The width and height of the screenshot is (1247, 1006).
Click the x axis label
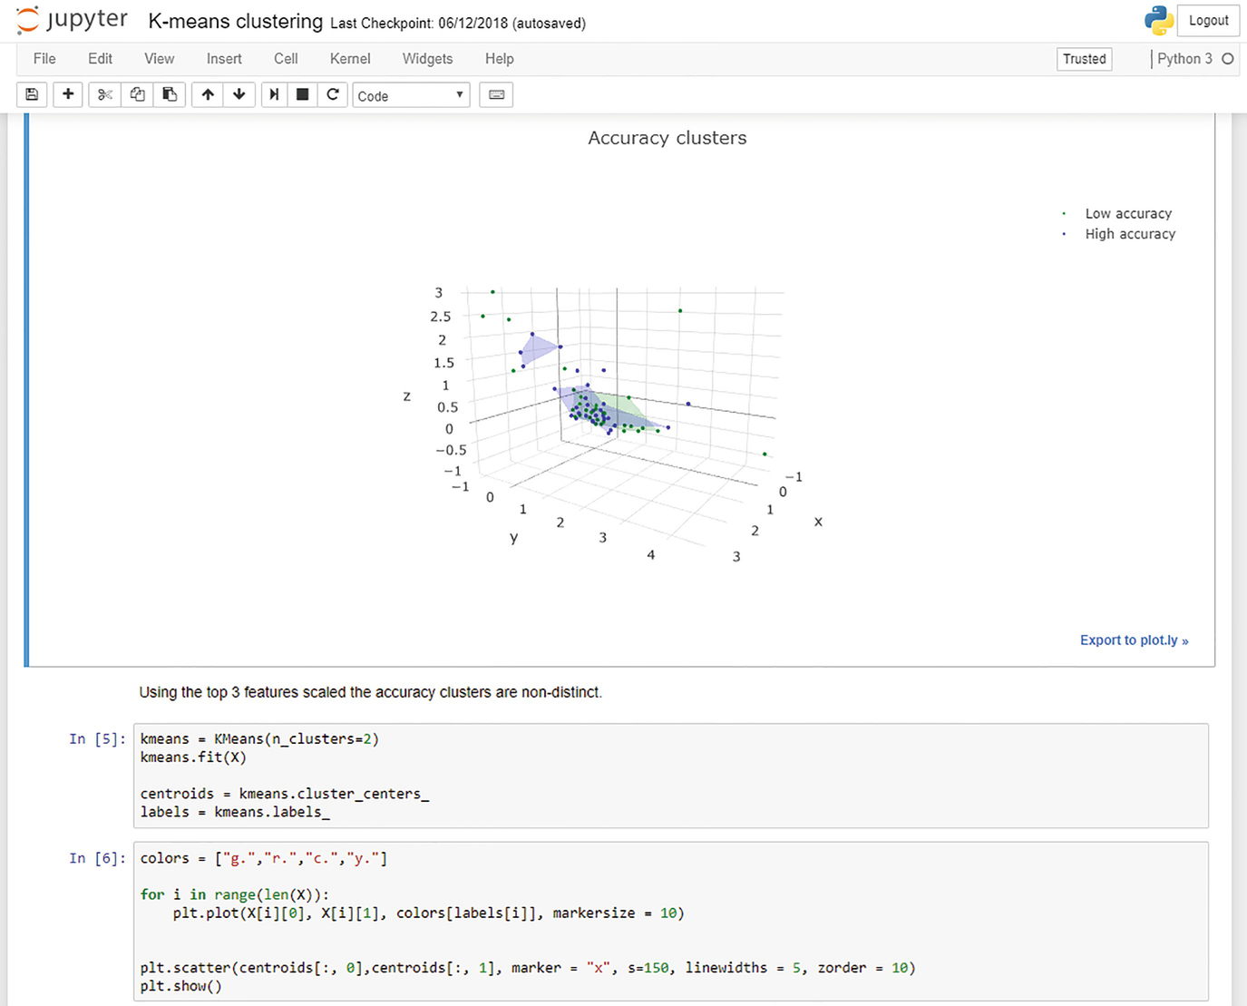click(818, 522)
